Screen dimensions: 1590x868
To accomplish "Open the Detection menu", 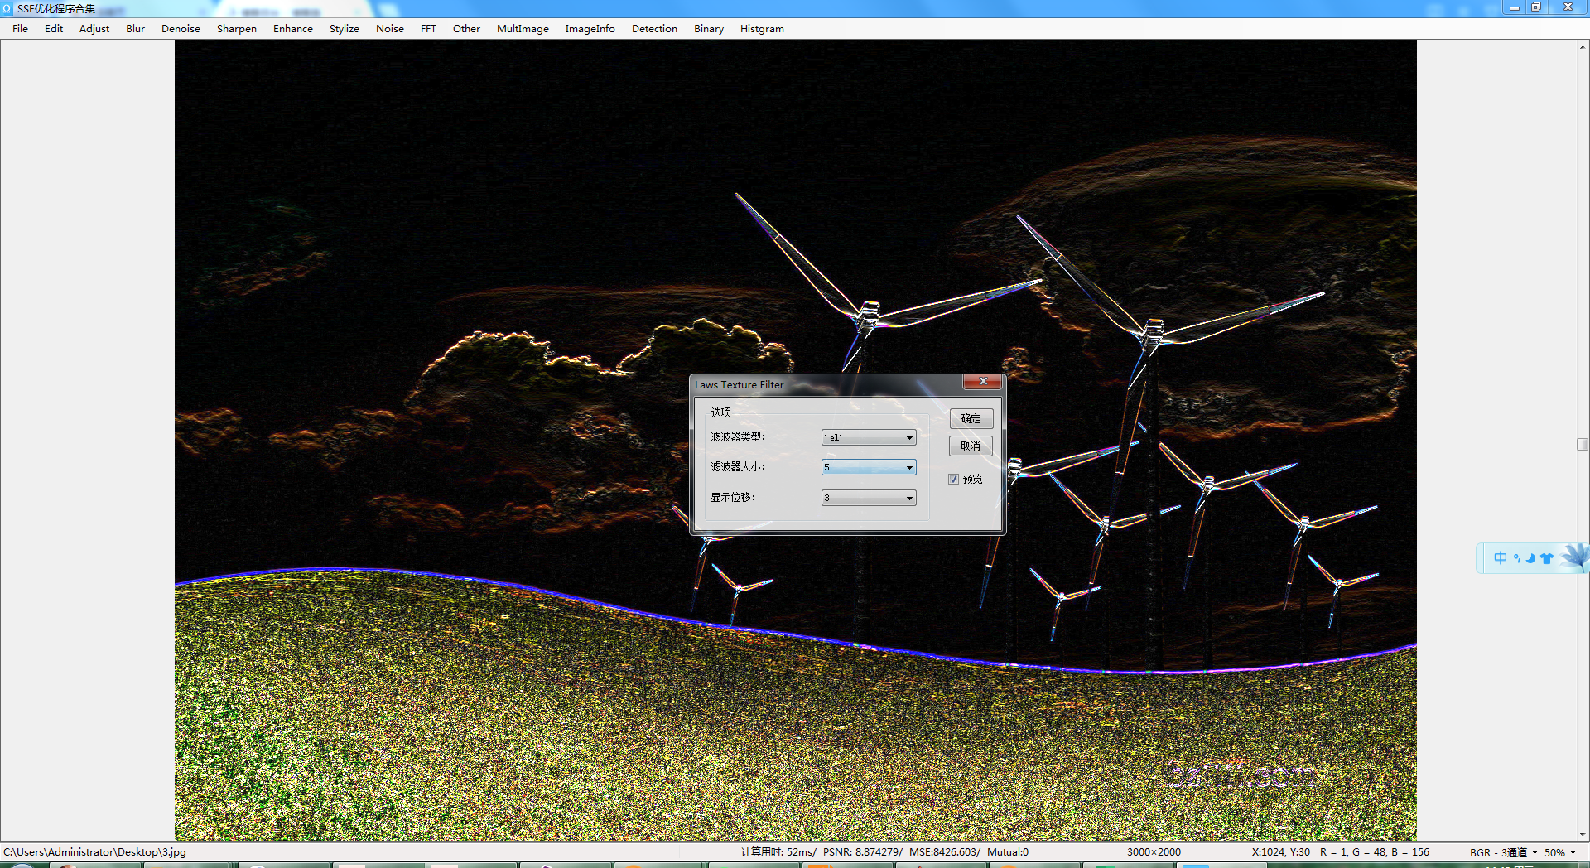I will (654, 28).
